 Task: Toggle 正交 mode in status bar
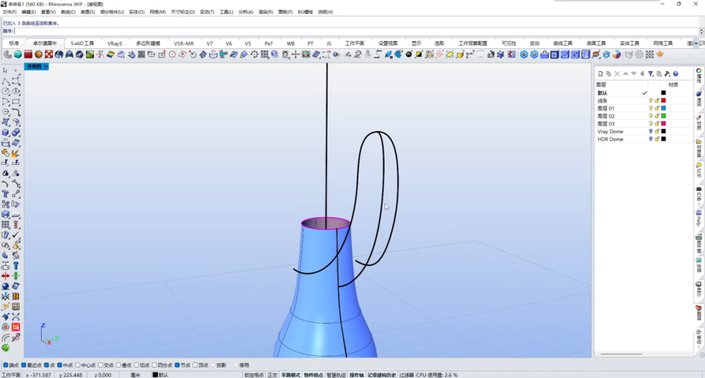[272, 375]
